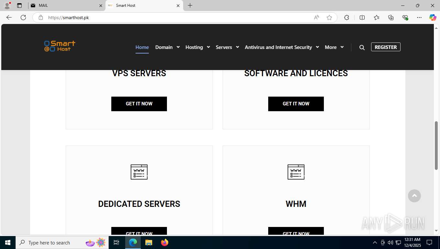
Task: Open the browser Extensions puzzle icon
Action: [346, 18]
